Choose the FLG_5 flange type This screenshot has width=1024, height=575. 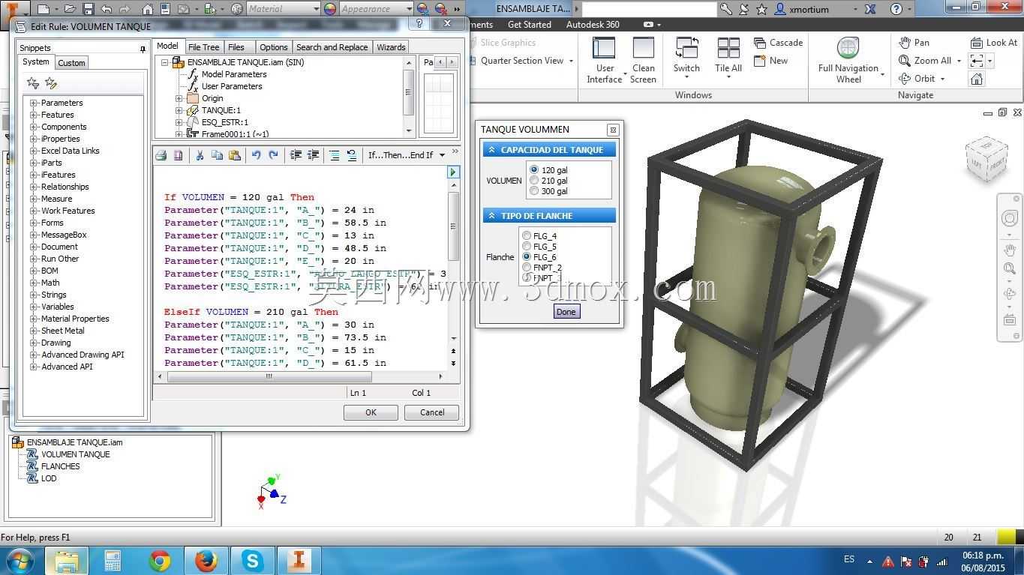tap(539, 247)
